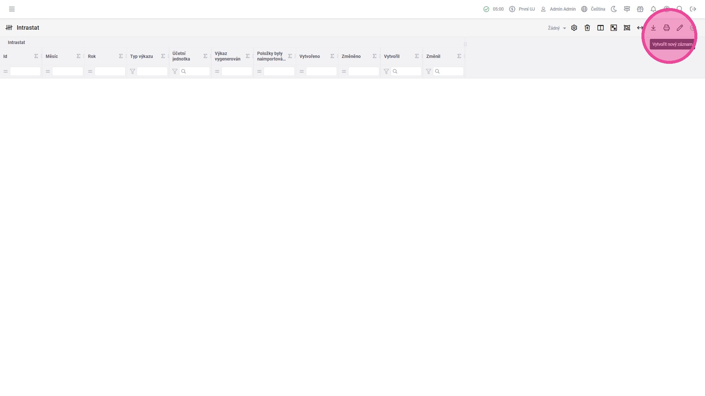This screenshot has width=705, height=396.
Task: Open notifications bell
Action: (653, 9)
